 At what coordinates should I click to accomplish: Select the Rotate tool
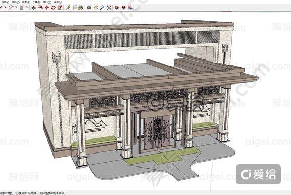53,8
